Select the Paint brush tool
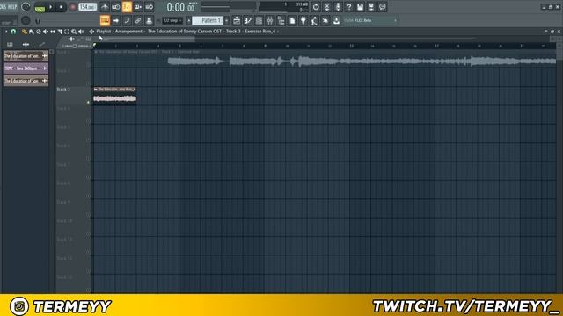 pyautogui.click(x=32, y=32)
